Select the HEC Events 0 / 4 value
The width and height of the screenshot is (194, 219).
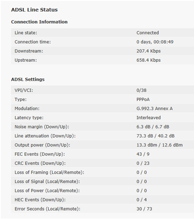pos(142,200)
